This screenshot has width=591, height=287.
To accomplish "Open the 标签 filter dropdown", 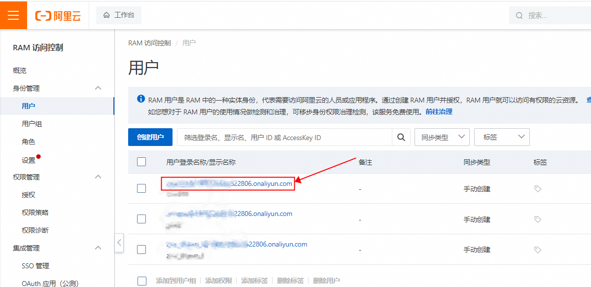I will (x=501, y=137).
